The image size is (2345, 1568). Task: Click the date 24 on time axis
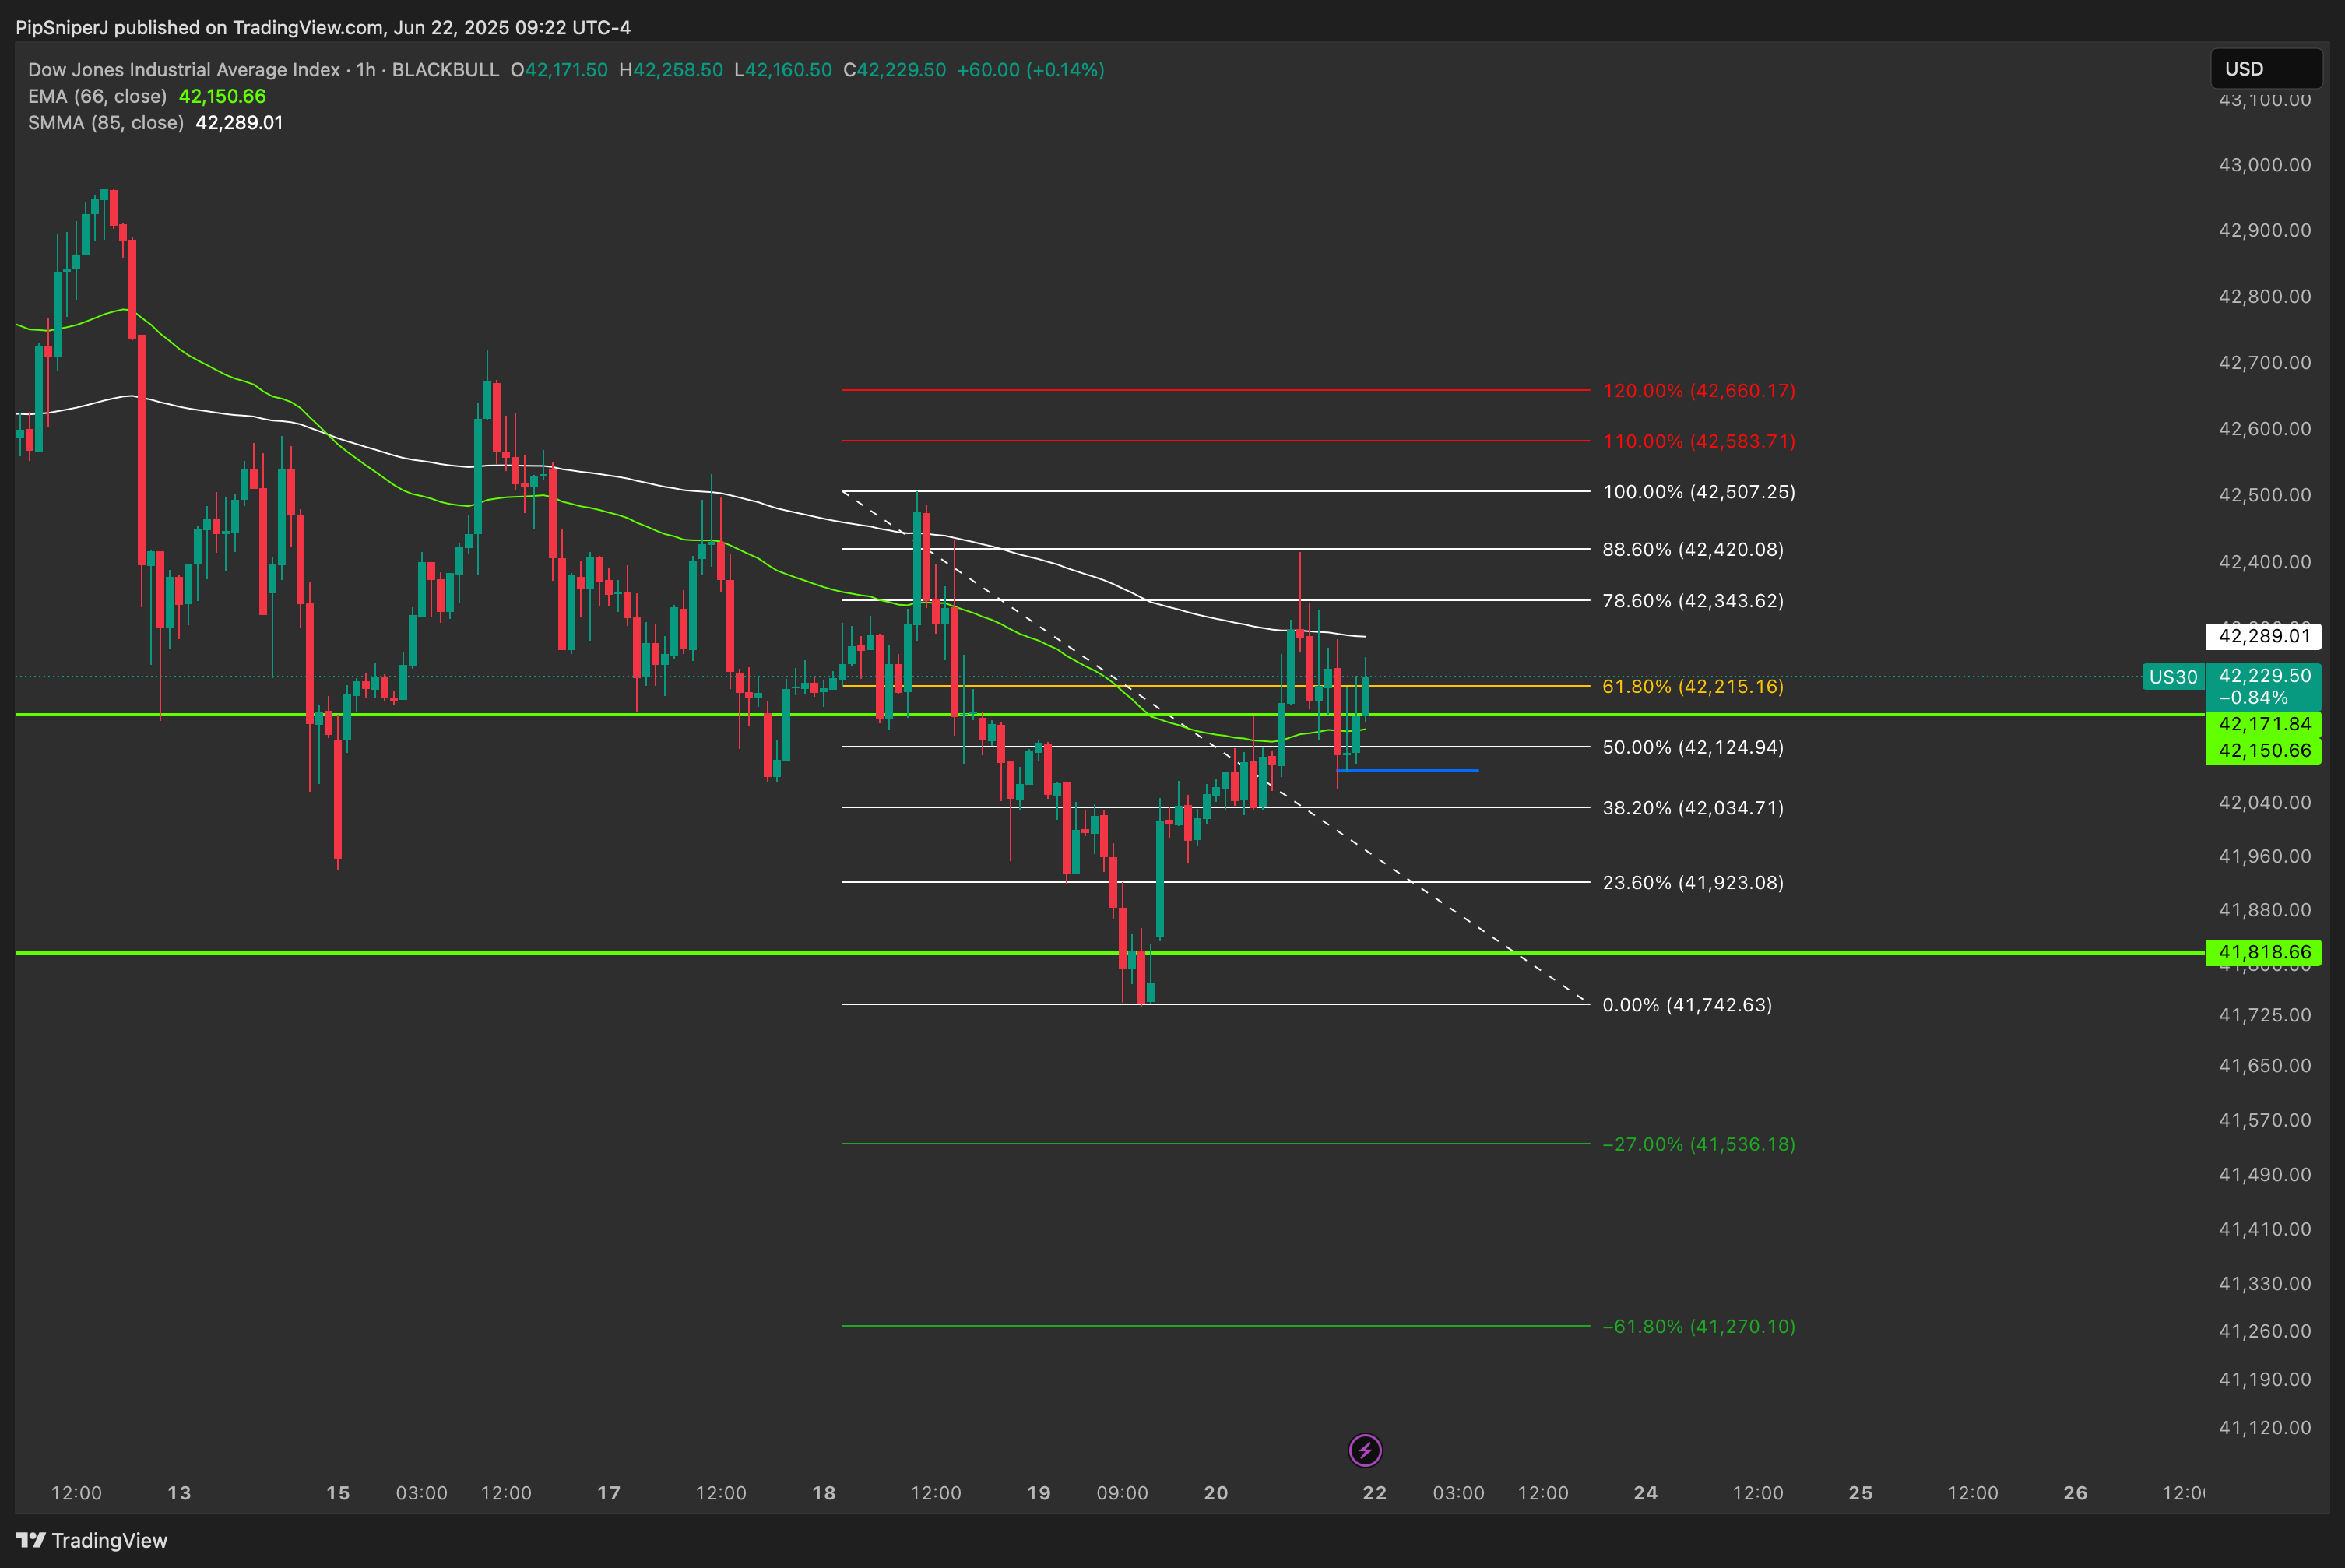click(x=1646, y=1493)
